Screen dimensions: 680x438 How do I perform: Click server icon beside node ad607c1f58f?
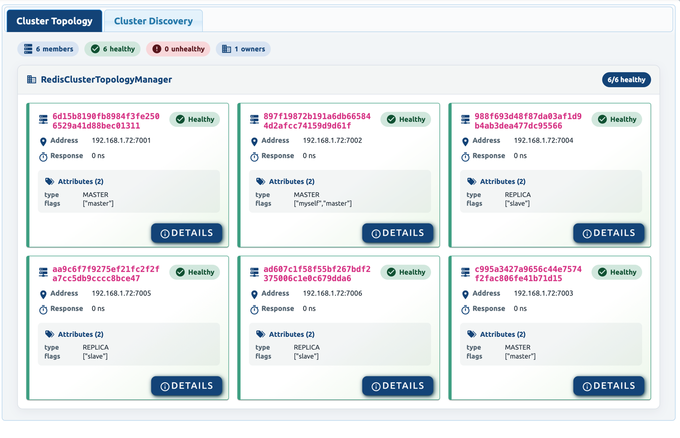[x=255, y=272]
